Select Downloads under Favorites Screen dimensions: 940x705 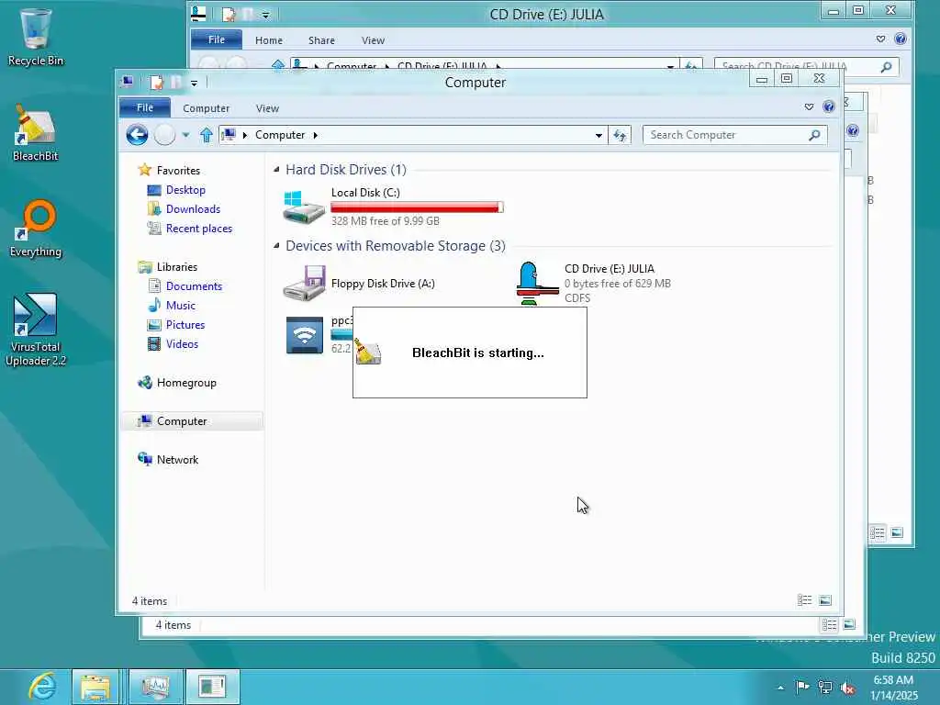pos(193,208)
